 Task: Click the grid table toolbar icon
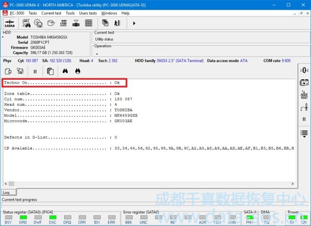pyautogui.click(x=89, y=23)
